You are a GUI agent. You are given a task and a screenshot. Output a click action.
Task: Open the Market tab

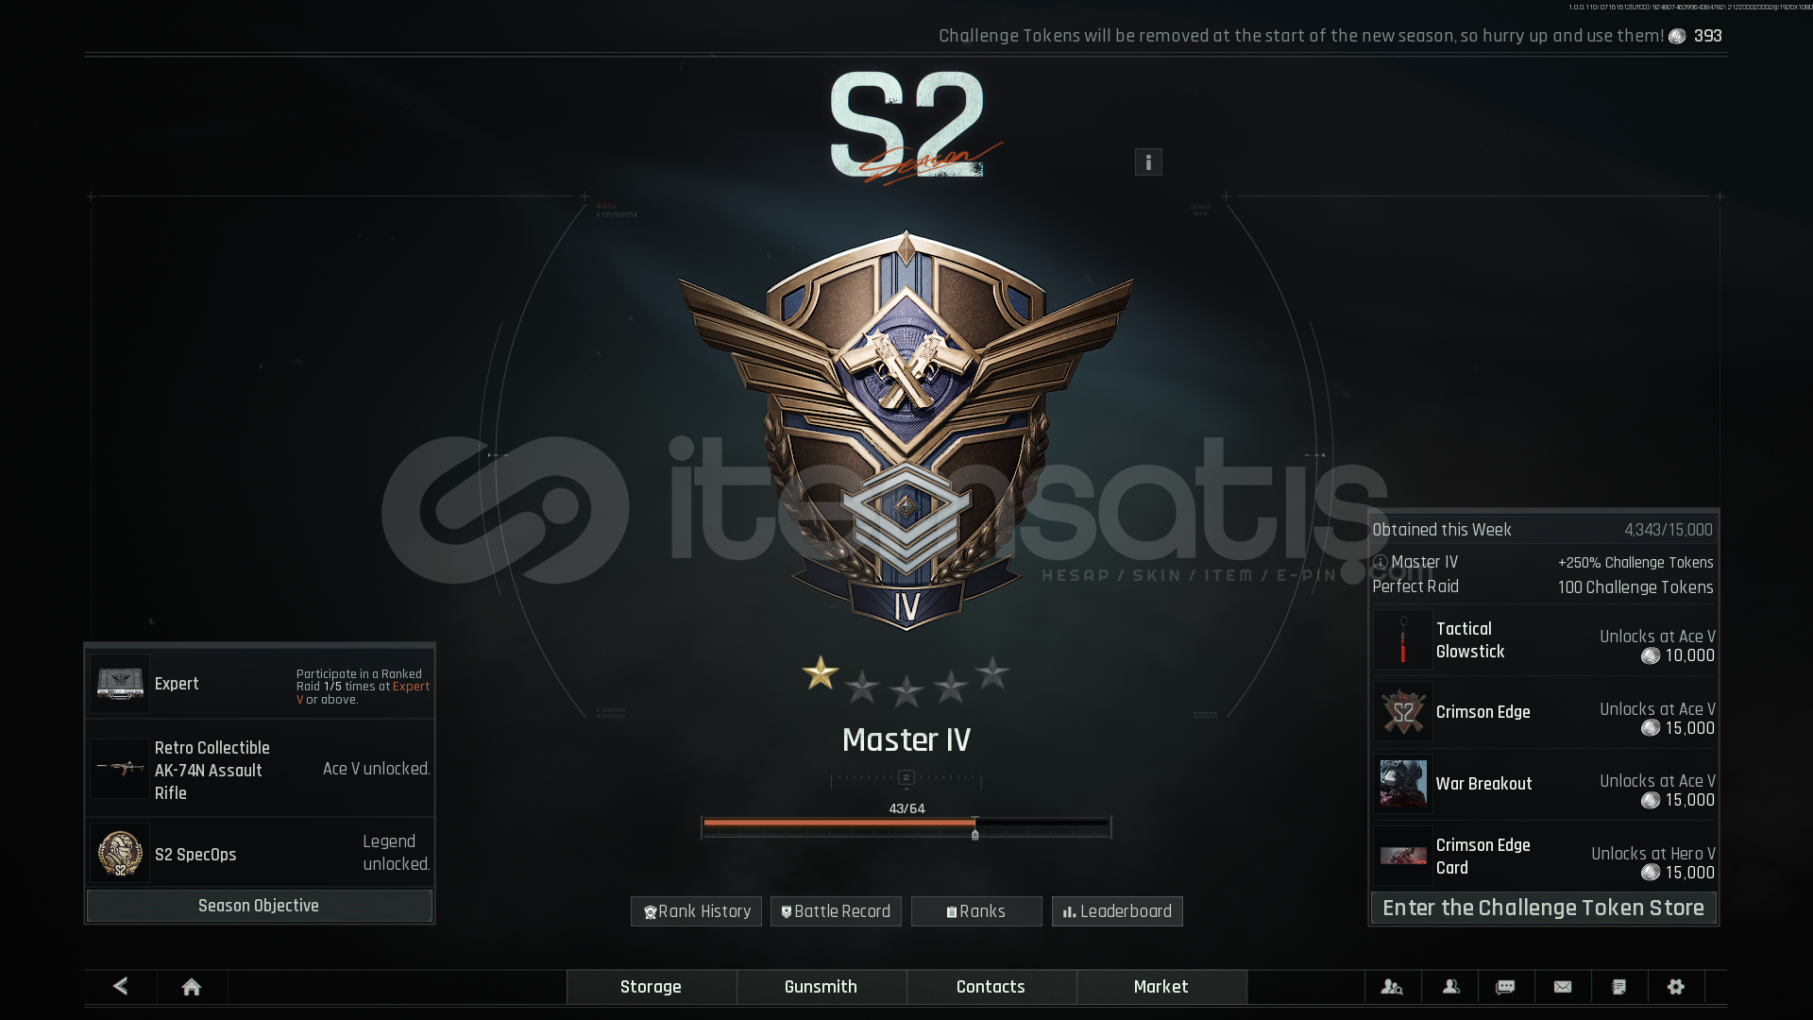tap(1161, 986)
